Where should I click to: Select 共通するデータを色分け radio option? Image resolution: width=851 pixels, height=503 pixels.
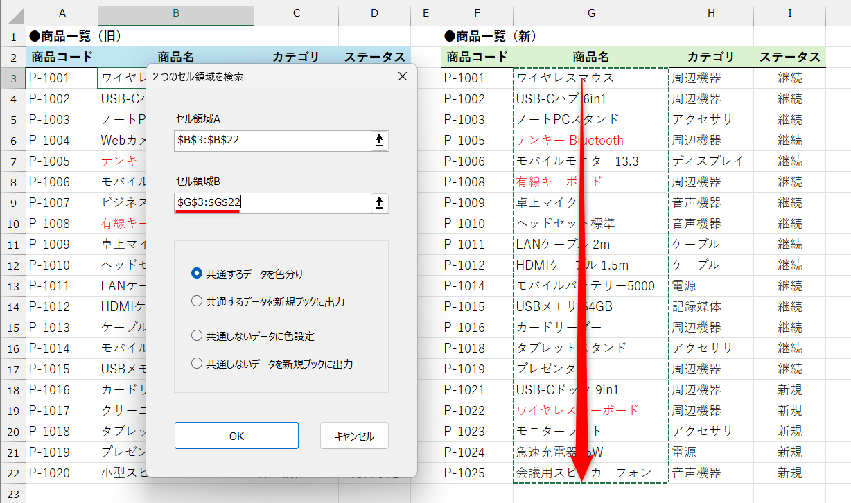click(247, 274)
